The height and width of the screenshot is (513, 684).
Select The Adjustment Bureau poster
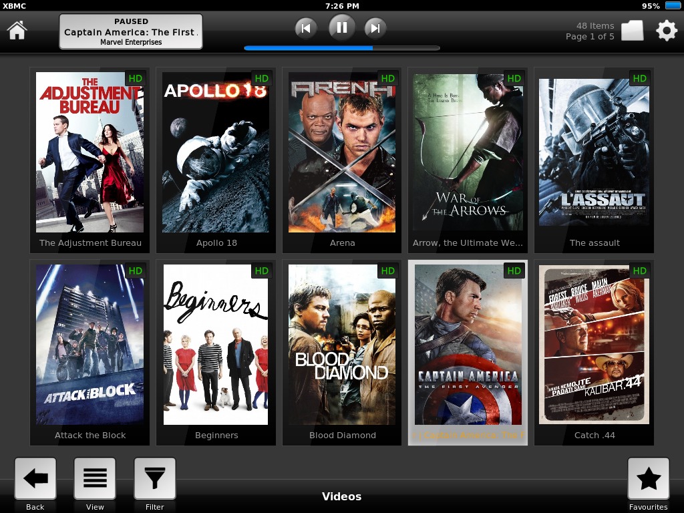point(90,152)
